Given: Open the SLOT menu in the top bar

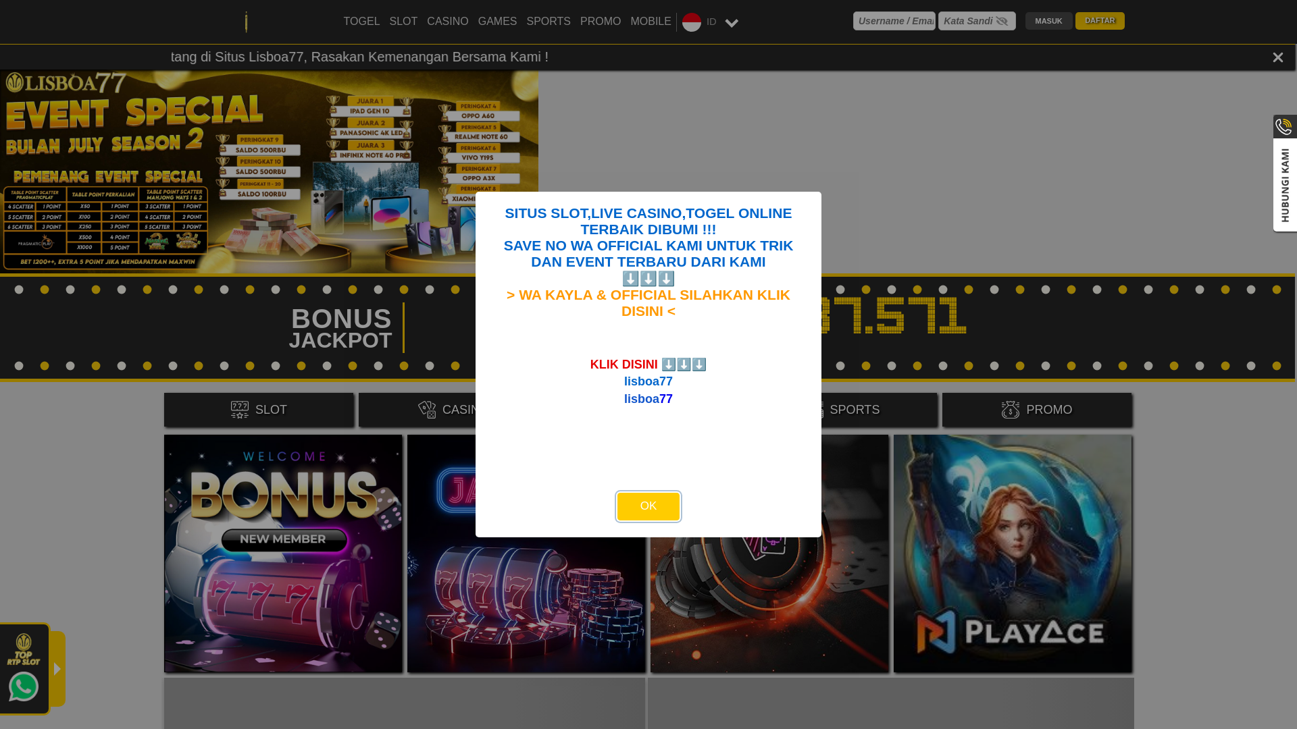Looking at the screenshot, I should pos(403,22).
